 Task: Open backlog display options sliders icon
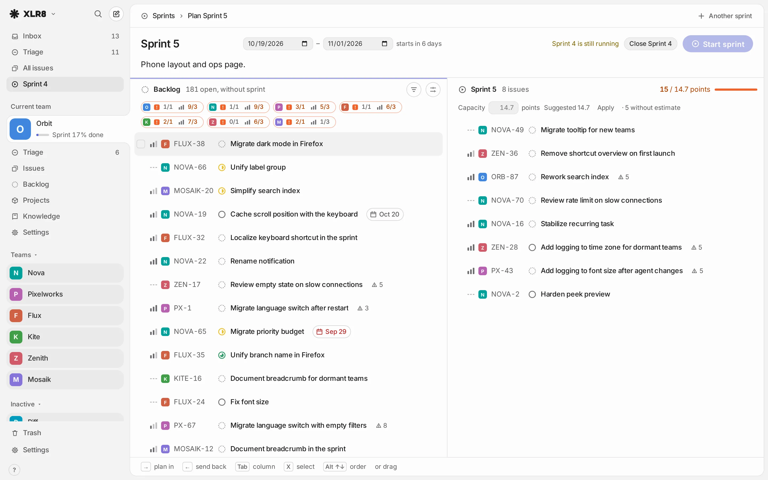[433, 90]
